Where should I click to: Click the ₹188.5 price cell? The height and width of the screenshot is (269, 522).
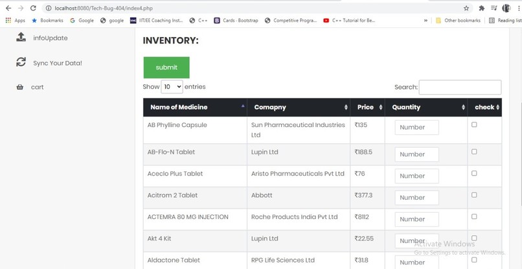coord(367,155)
